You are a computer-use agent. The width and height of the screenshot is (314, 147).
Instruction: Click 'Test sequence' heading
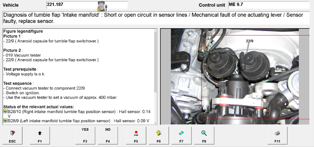(17, 83)
